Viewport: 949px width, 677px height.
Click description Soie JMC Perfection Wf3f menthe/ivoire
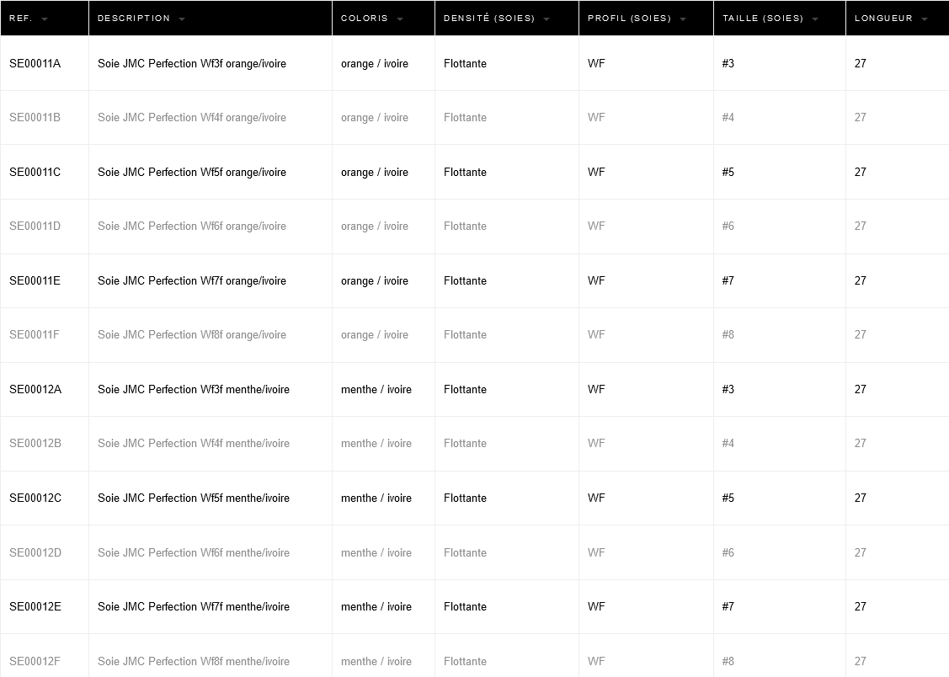pos(194,389)
